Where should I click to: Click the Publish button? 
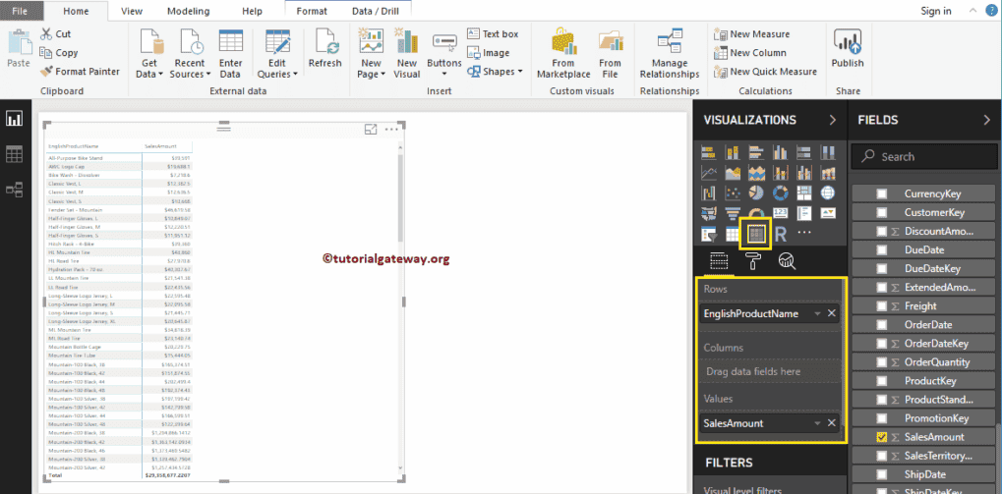(x=848, y=50)
